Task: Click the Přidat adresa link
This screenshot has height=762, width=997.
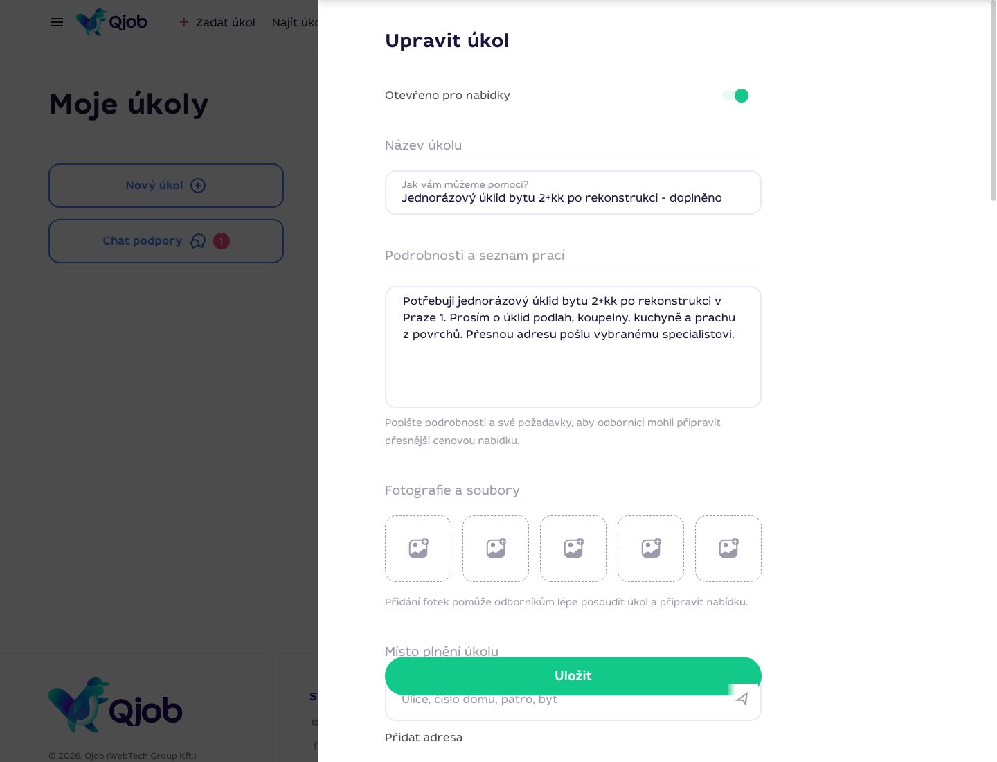Action: pos(424,737)
